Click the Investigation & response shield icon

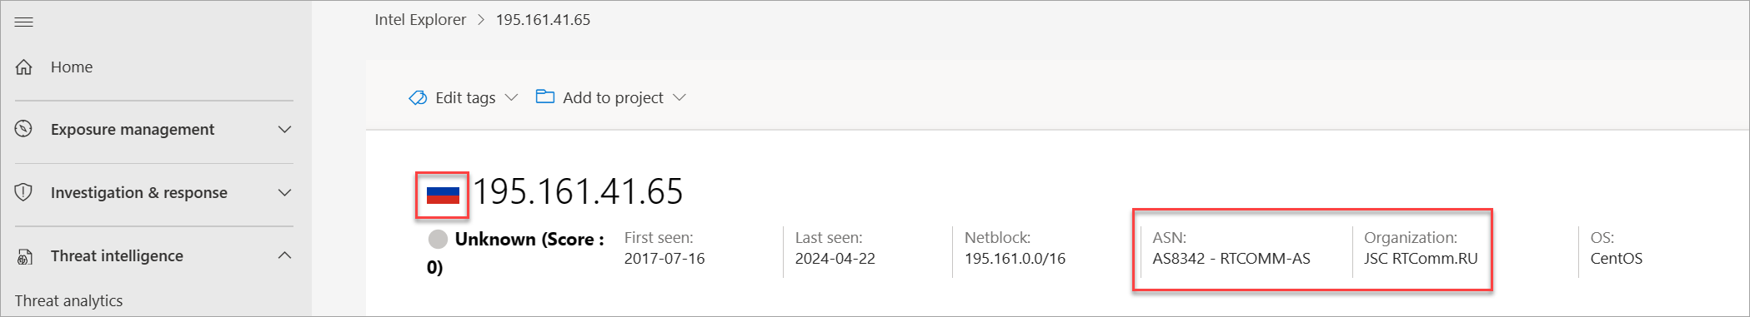point(24,192)
